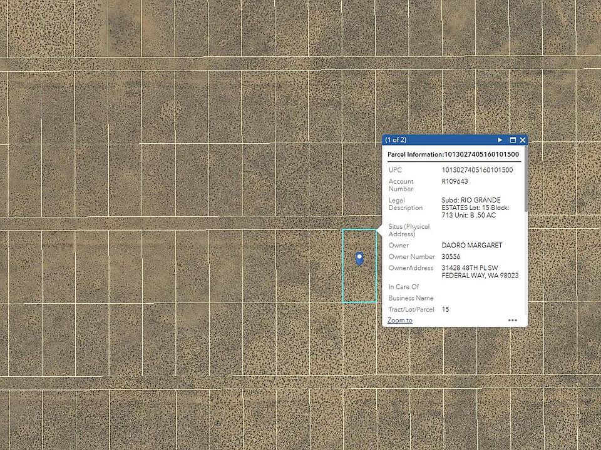Screen dimensions: 601x450
Task: Click the RIO GRANDE ESTATES legal description
Action: click(x=475, y=207)
